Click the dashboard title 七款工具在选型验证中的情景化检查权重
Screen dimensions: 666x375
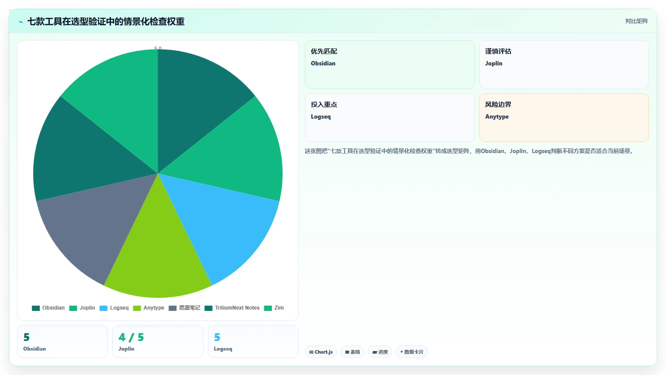pyautogui.click(x=106, y=22)
